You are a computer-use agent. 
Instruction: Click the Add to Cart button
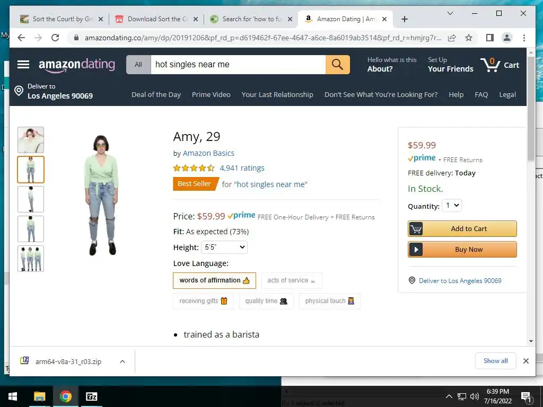coord(462,229)
